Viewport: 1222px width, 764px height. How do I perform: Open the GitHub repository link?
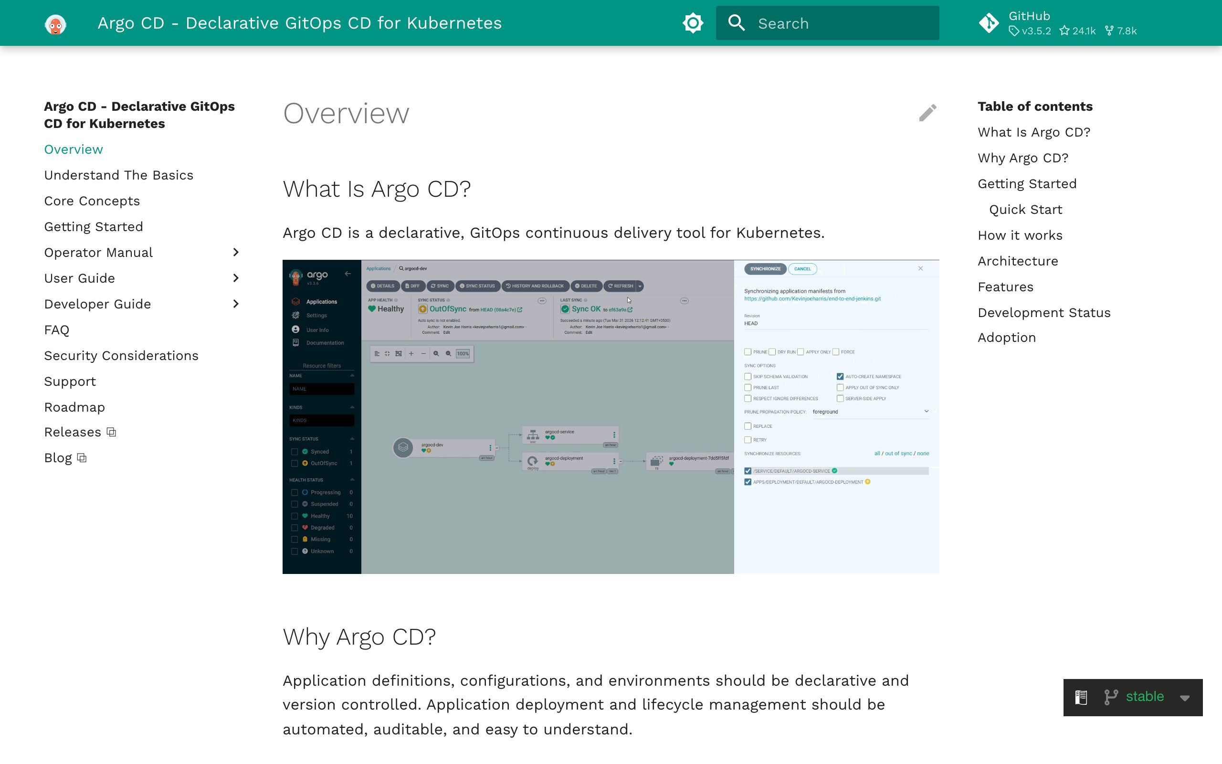point(1058,23)
